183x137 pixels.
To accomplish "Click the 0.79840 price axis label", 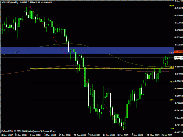I will pos(179,15).
